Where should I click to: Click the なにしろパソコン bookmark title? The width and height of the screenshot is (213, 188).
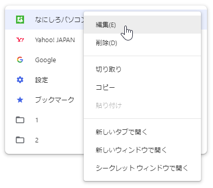click(x=59, y=20)
